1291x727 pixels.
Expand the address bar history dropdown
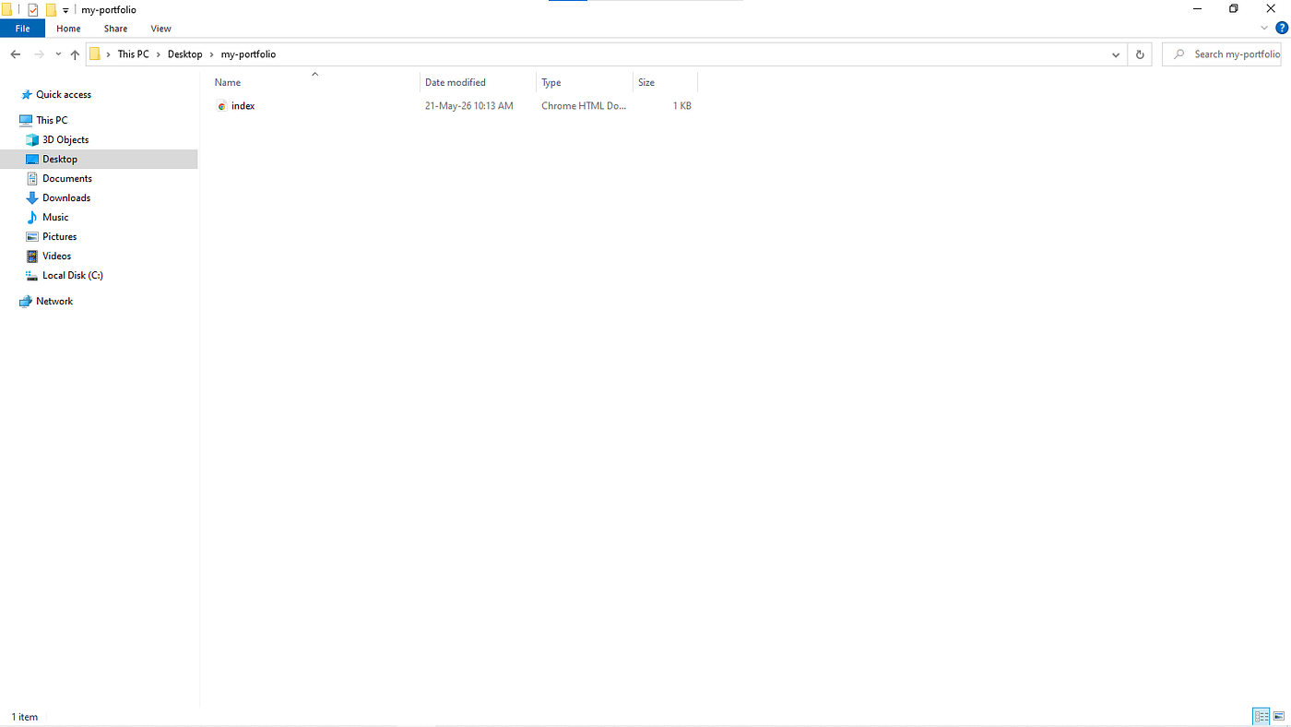pos(1117,54)
